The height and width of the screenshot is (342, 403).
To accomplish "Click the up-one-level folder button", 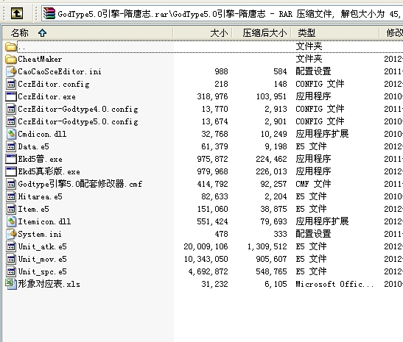I will [x=17, y=13].
